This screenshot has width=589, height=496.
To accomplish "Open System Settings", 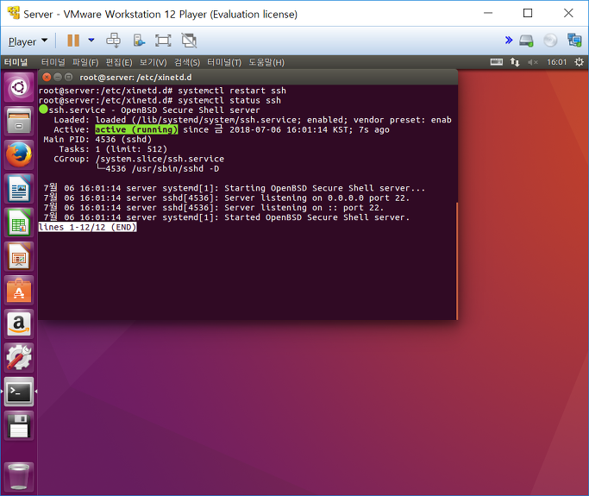I will (19, 358).
